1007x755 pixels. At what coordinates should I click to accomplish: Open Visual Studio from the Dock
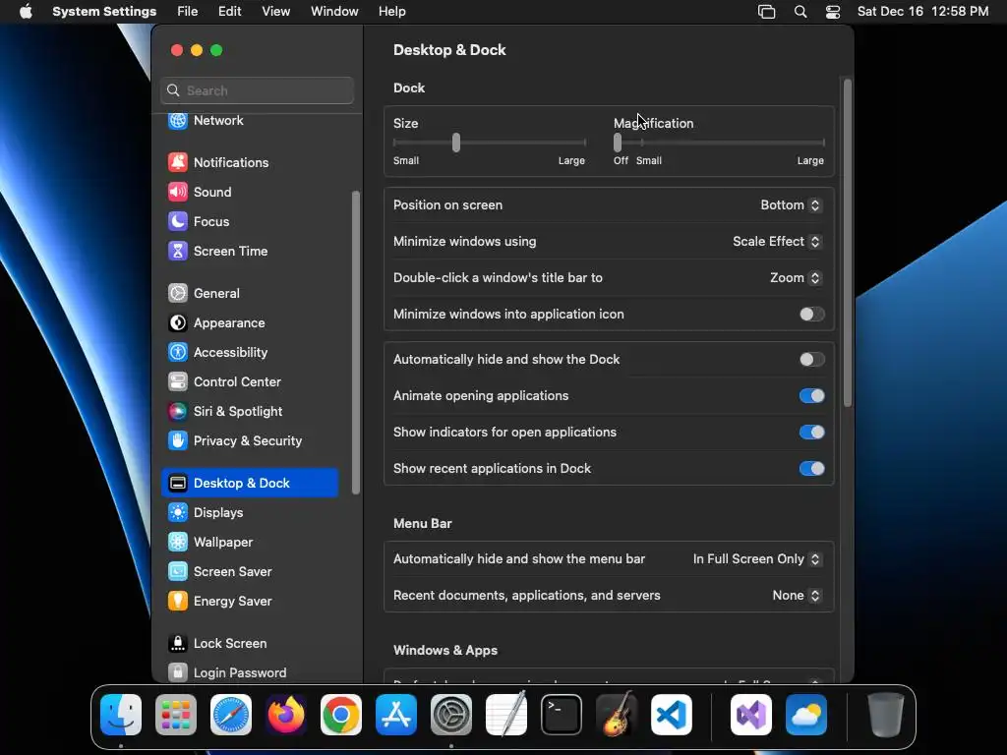(x=751, y=715)
